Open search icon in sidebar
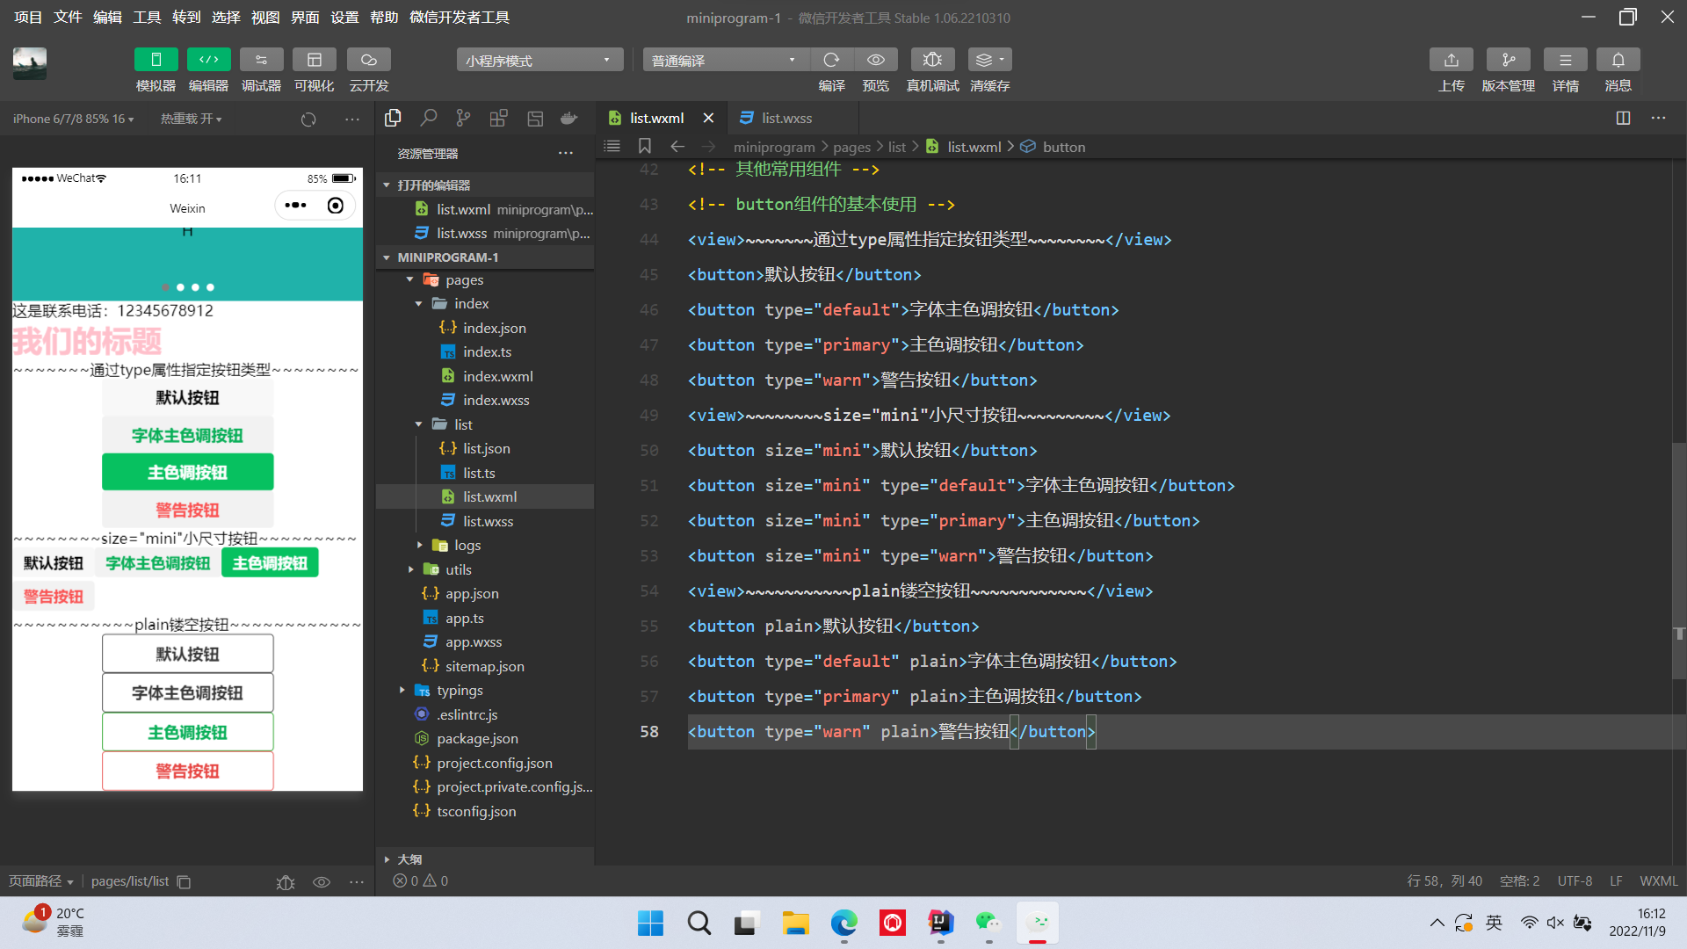Viewport: 1687px width, 949px height. point(429,118)
